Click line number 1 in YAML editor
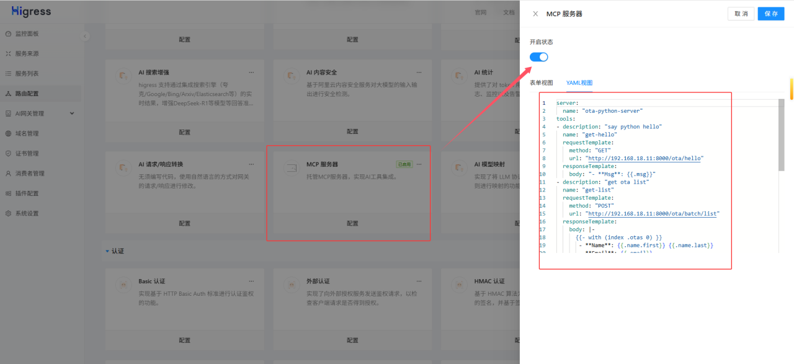The width and height of the screenshot is (794, 364). pos(544,103)
